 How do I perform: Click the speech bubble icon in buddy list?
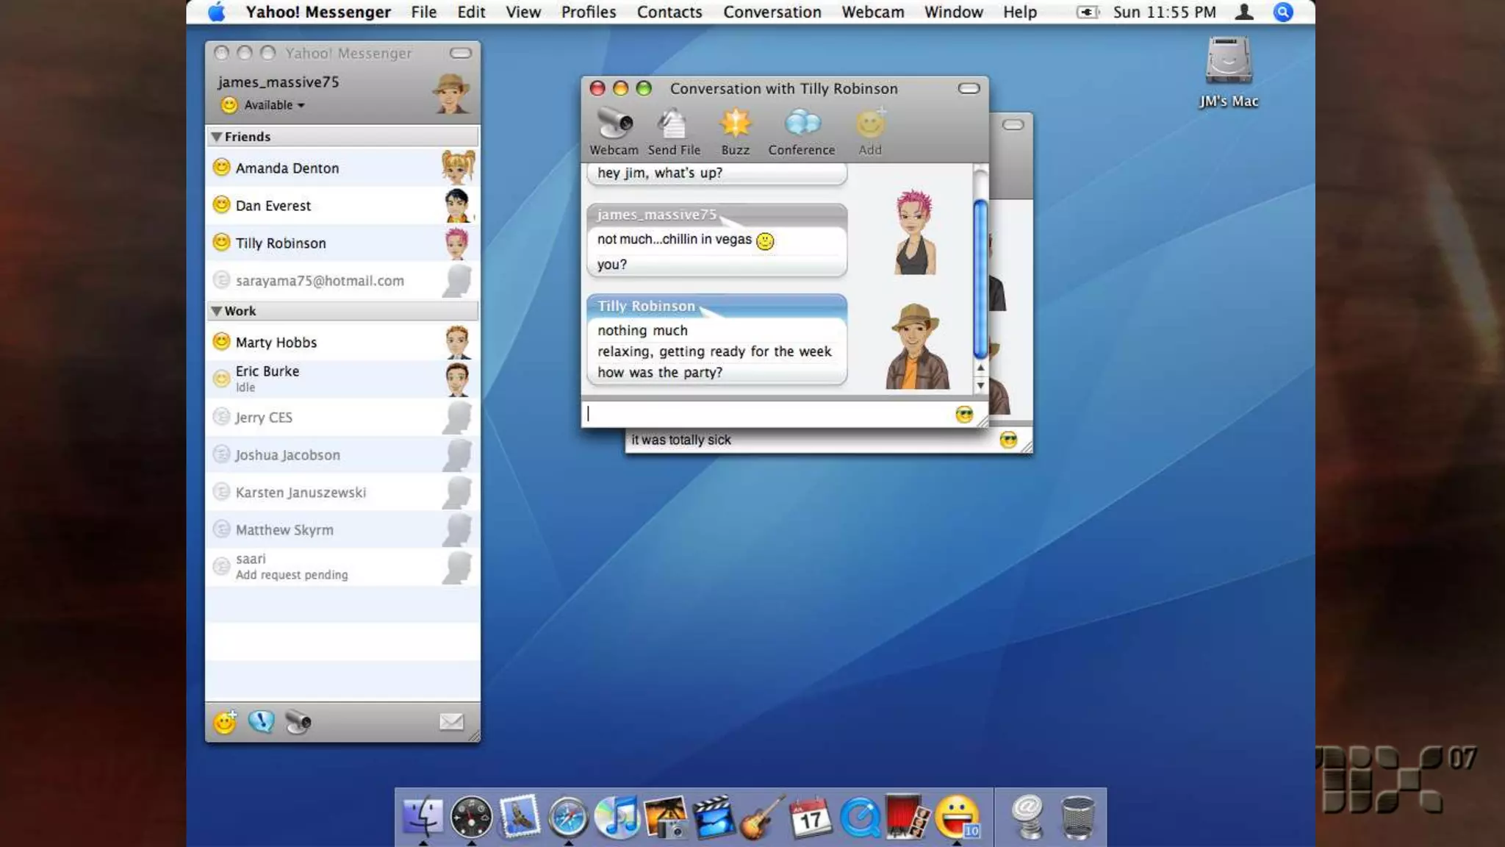pos(261,722)
